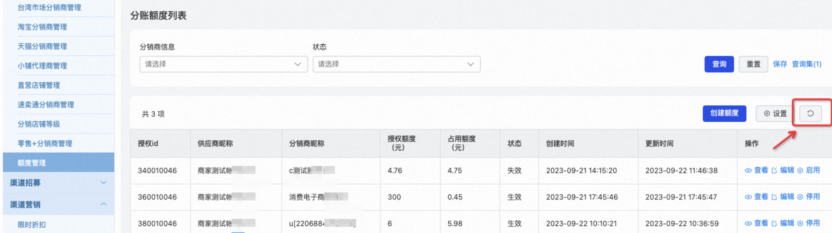This screenshot has height=233, width=832.
Task: Click the 分账额度列表 page title
Action: click(158, 16)
